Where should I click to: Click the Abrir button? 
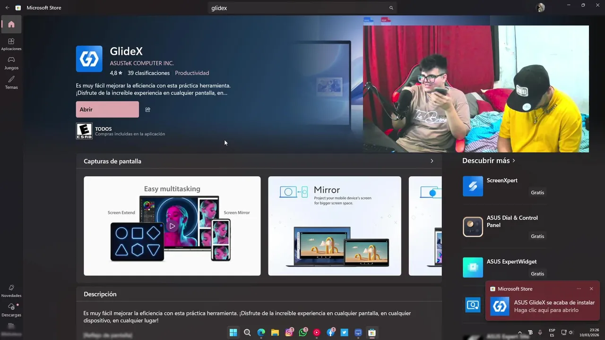pyautogui.click(x=107, y=110)
